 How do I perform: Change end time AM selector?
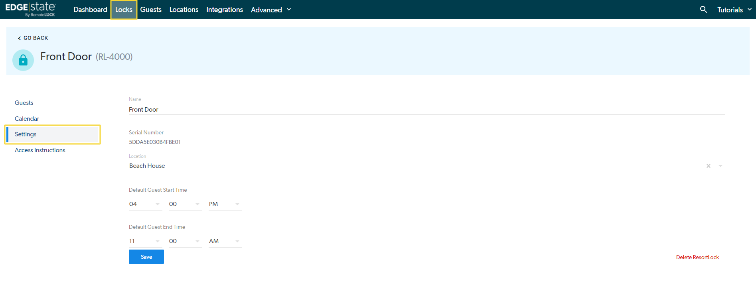click(225, 241)
